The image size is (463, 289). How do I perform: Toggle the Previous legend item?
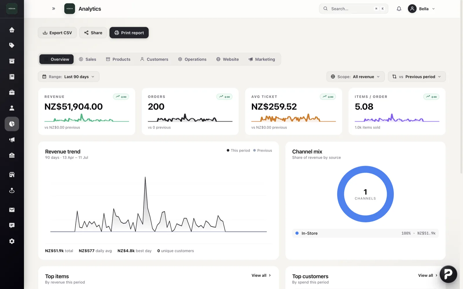click(262, 151)
